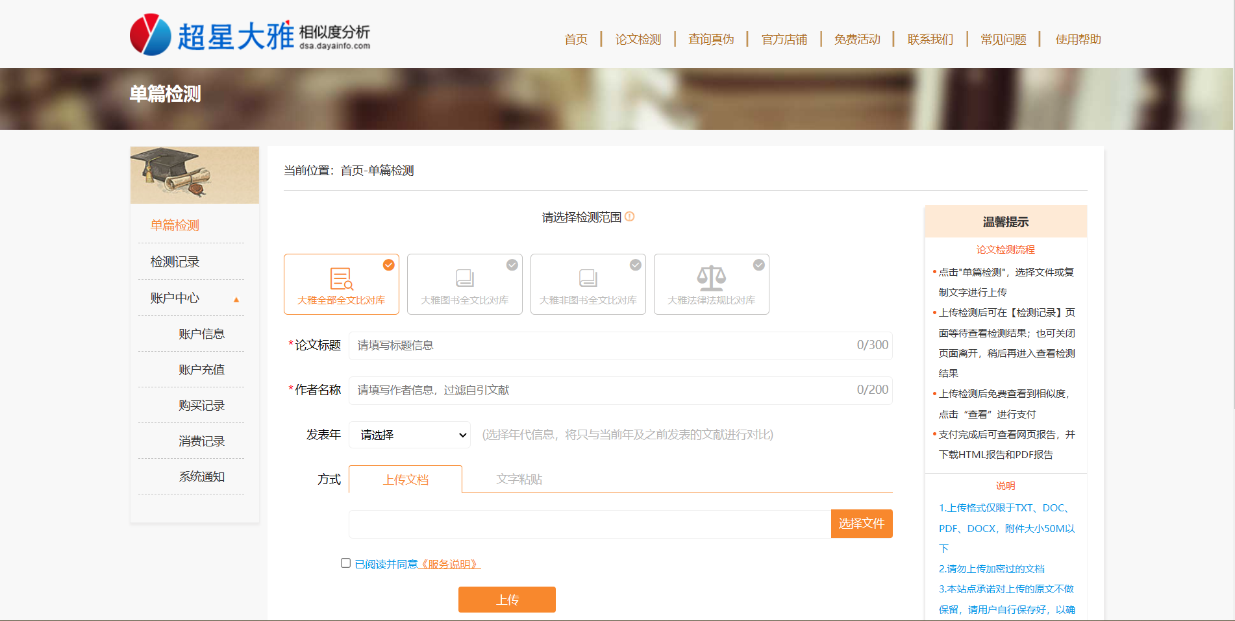Click the 单篇检测 banner title
Screen dimensions: 1235x621
166,94
